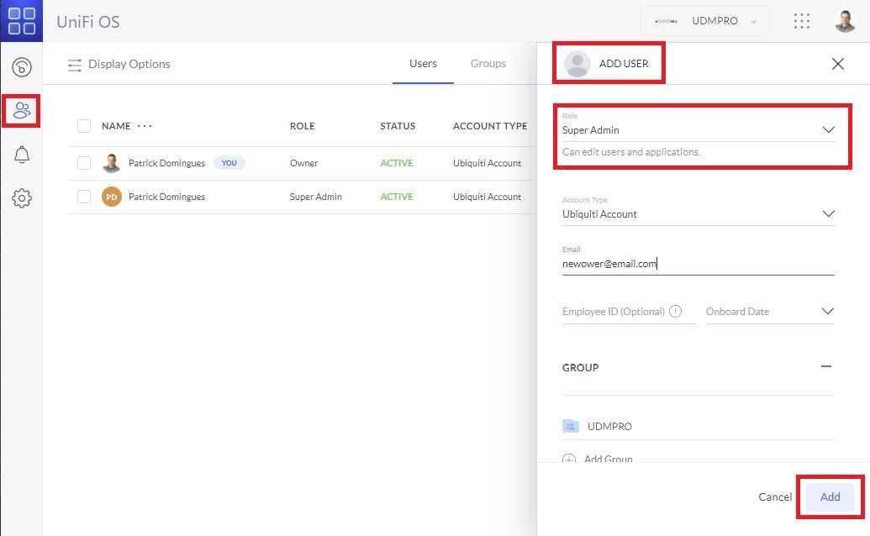The width and height of the screenshot is (870, 536).
Task: Open the UniFi OS dashboard grid logo
Action: [22, 20]
